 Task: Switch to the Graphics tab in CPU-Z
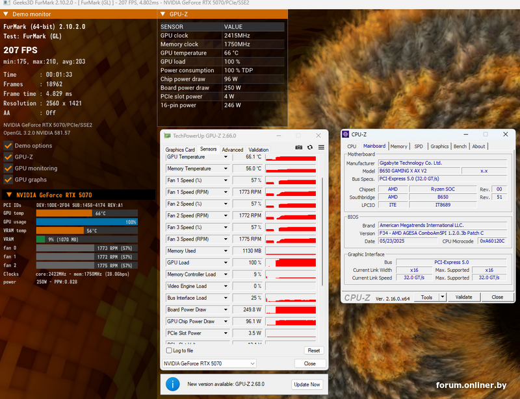pos(440,147)
